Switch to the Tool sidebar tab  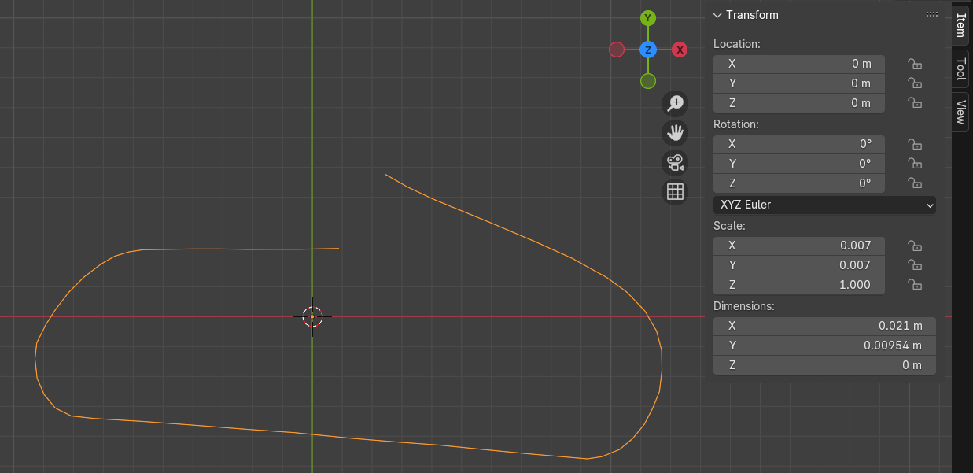pyautogui.click(x=960, y=69)
